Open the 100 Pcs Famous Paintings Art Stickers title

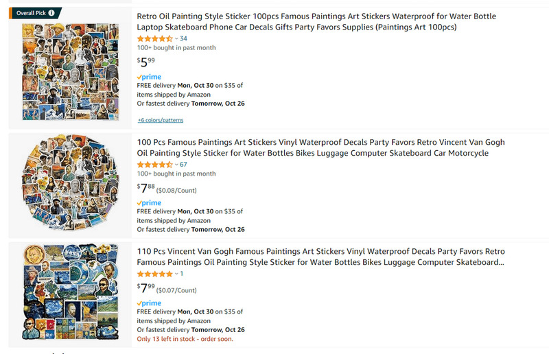320,147
